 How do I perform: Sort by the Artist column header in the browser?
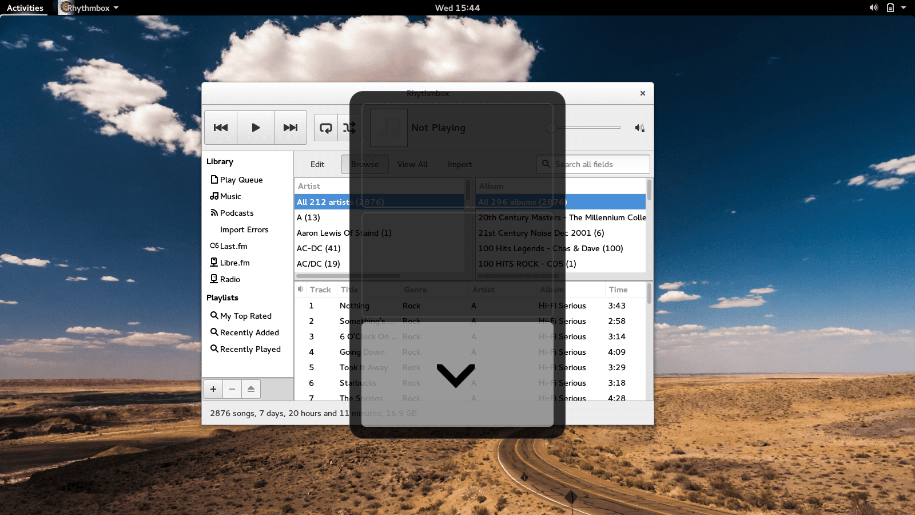click(379, 186)
